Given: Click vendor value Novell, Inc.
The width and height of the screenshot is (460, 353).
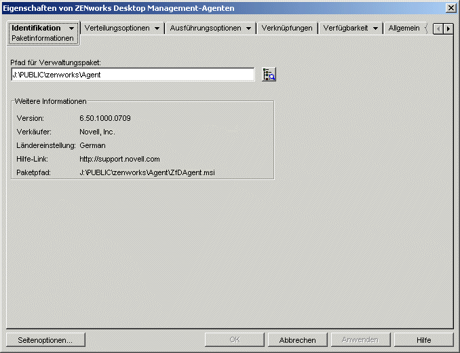Looking at the screenshot, I should [x=97, y=132].
